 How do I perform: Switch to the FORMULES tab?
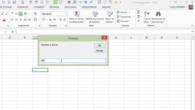(x=23, y=7)
